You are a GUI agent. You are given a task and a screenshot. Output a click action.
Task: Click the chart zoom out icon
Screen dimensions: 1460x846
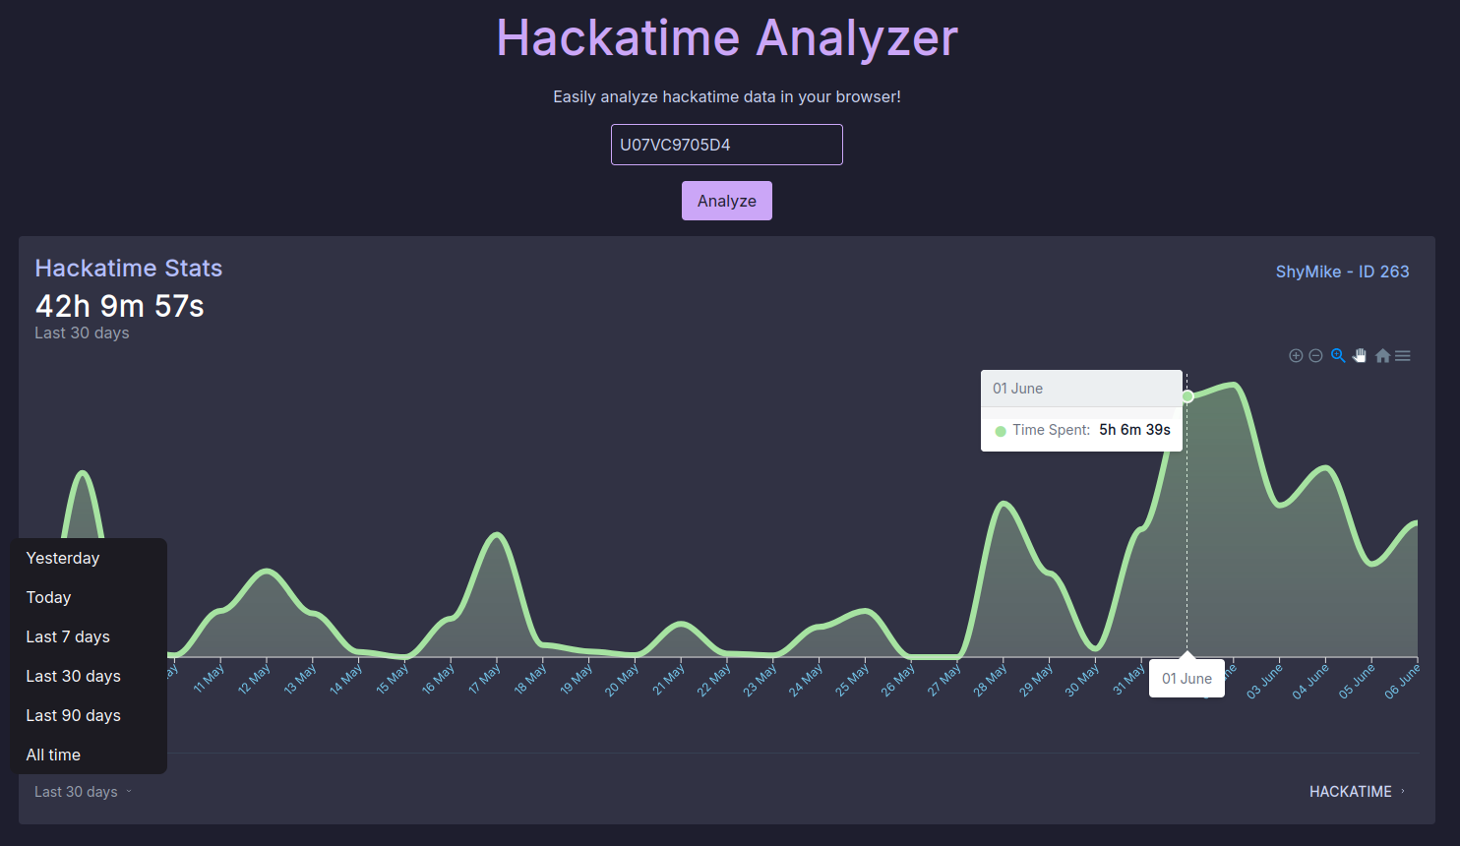[x=1315, y=356]
